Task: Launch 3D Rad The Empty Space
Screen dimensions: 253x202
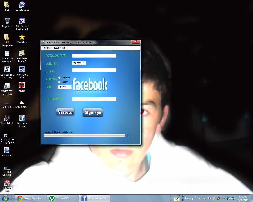Action: pos(7,137)
